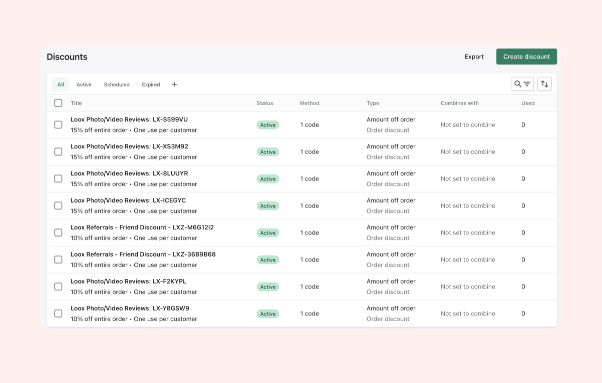This screenshot has height=383, width=602.
Task: Click the Title column header
Action: (76, 103)
